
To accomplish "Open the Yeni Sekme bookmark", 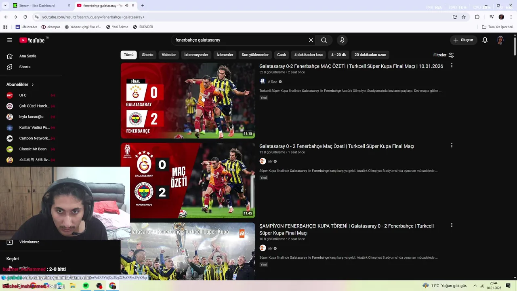I will click(x=117, y=27).
